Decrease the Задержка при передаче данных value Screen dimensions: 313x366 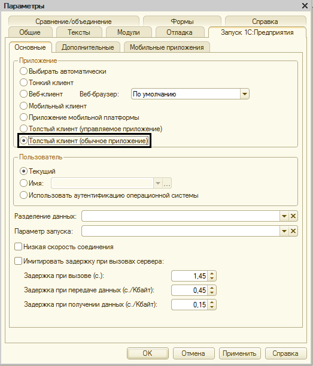pos(212,293)
